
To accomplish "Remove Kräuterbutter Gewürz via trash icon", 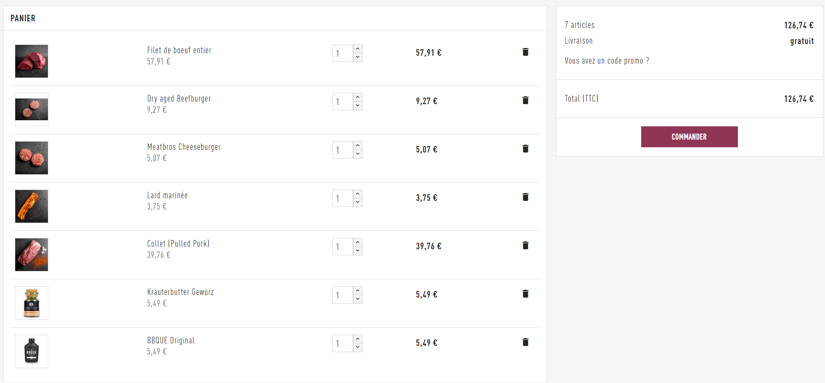I will click(x=525, y=294).
